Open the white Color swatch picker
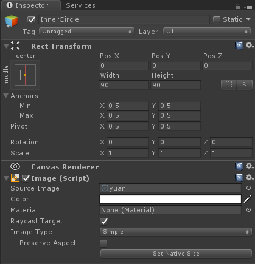 pyautogui.click(x=170, y=199)
